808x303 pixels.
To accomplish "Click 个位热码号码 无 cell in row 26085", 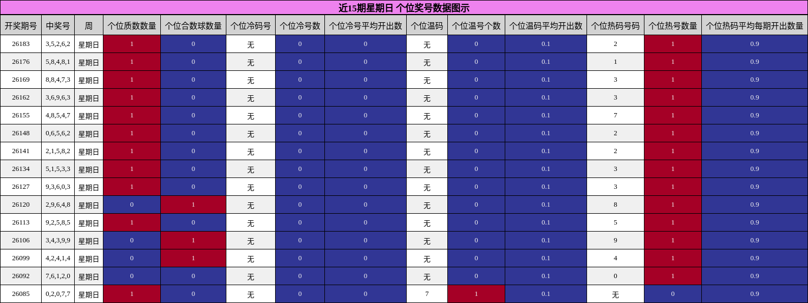I will (615, 294).
